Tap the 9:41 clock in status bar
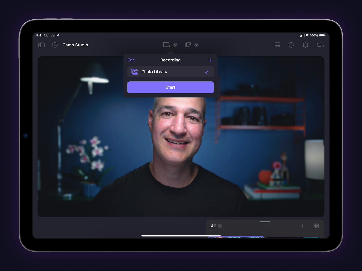 (39, 35)
